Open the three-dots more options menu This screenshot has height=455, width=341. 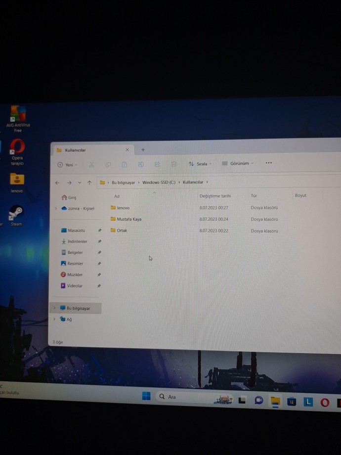click(x=269, y=163)
